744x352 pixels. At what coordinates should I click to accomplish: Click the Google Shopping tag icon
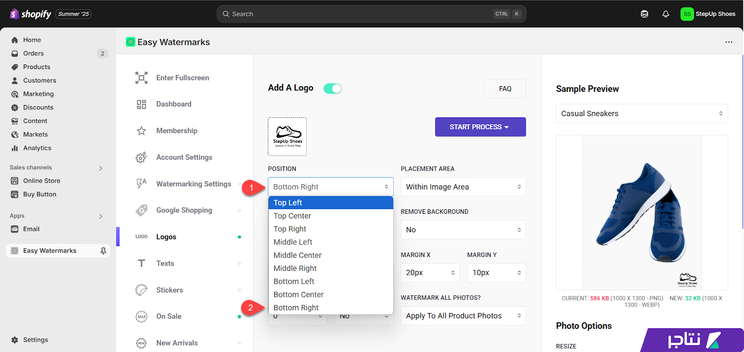[141, 211]
